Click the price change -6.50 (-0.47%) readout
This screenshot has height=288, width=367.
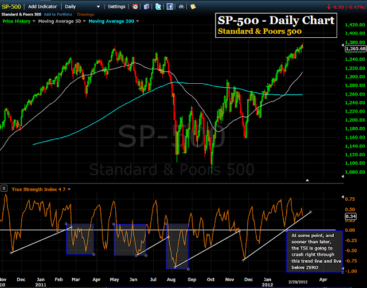[x=346, y=7]
